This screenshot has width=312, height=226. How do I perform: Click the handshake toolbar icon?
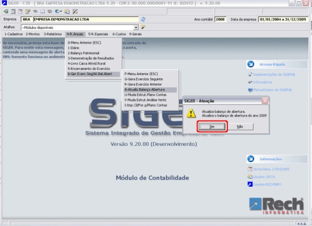pos(35,12)
